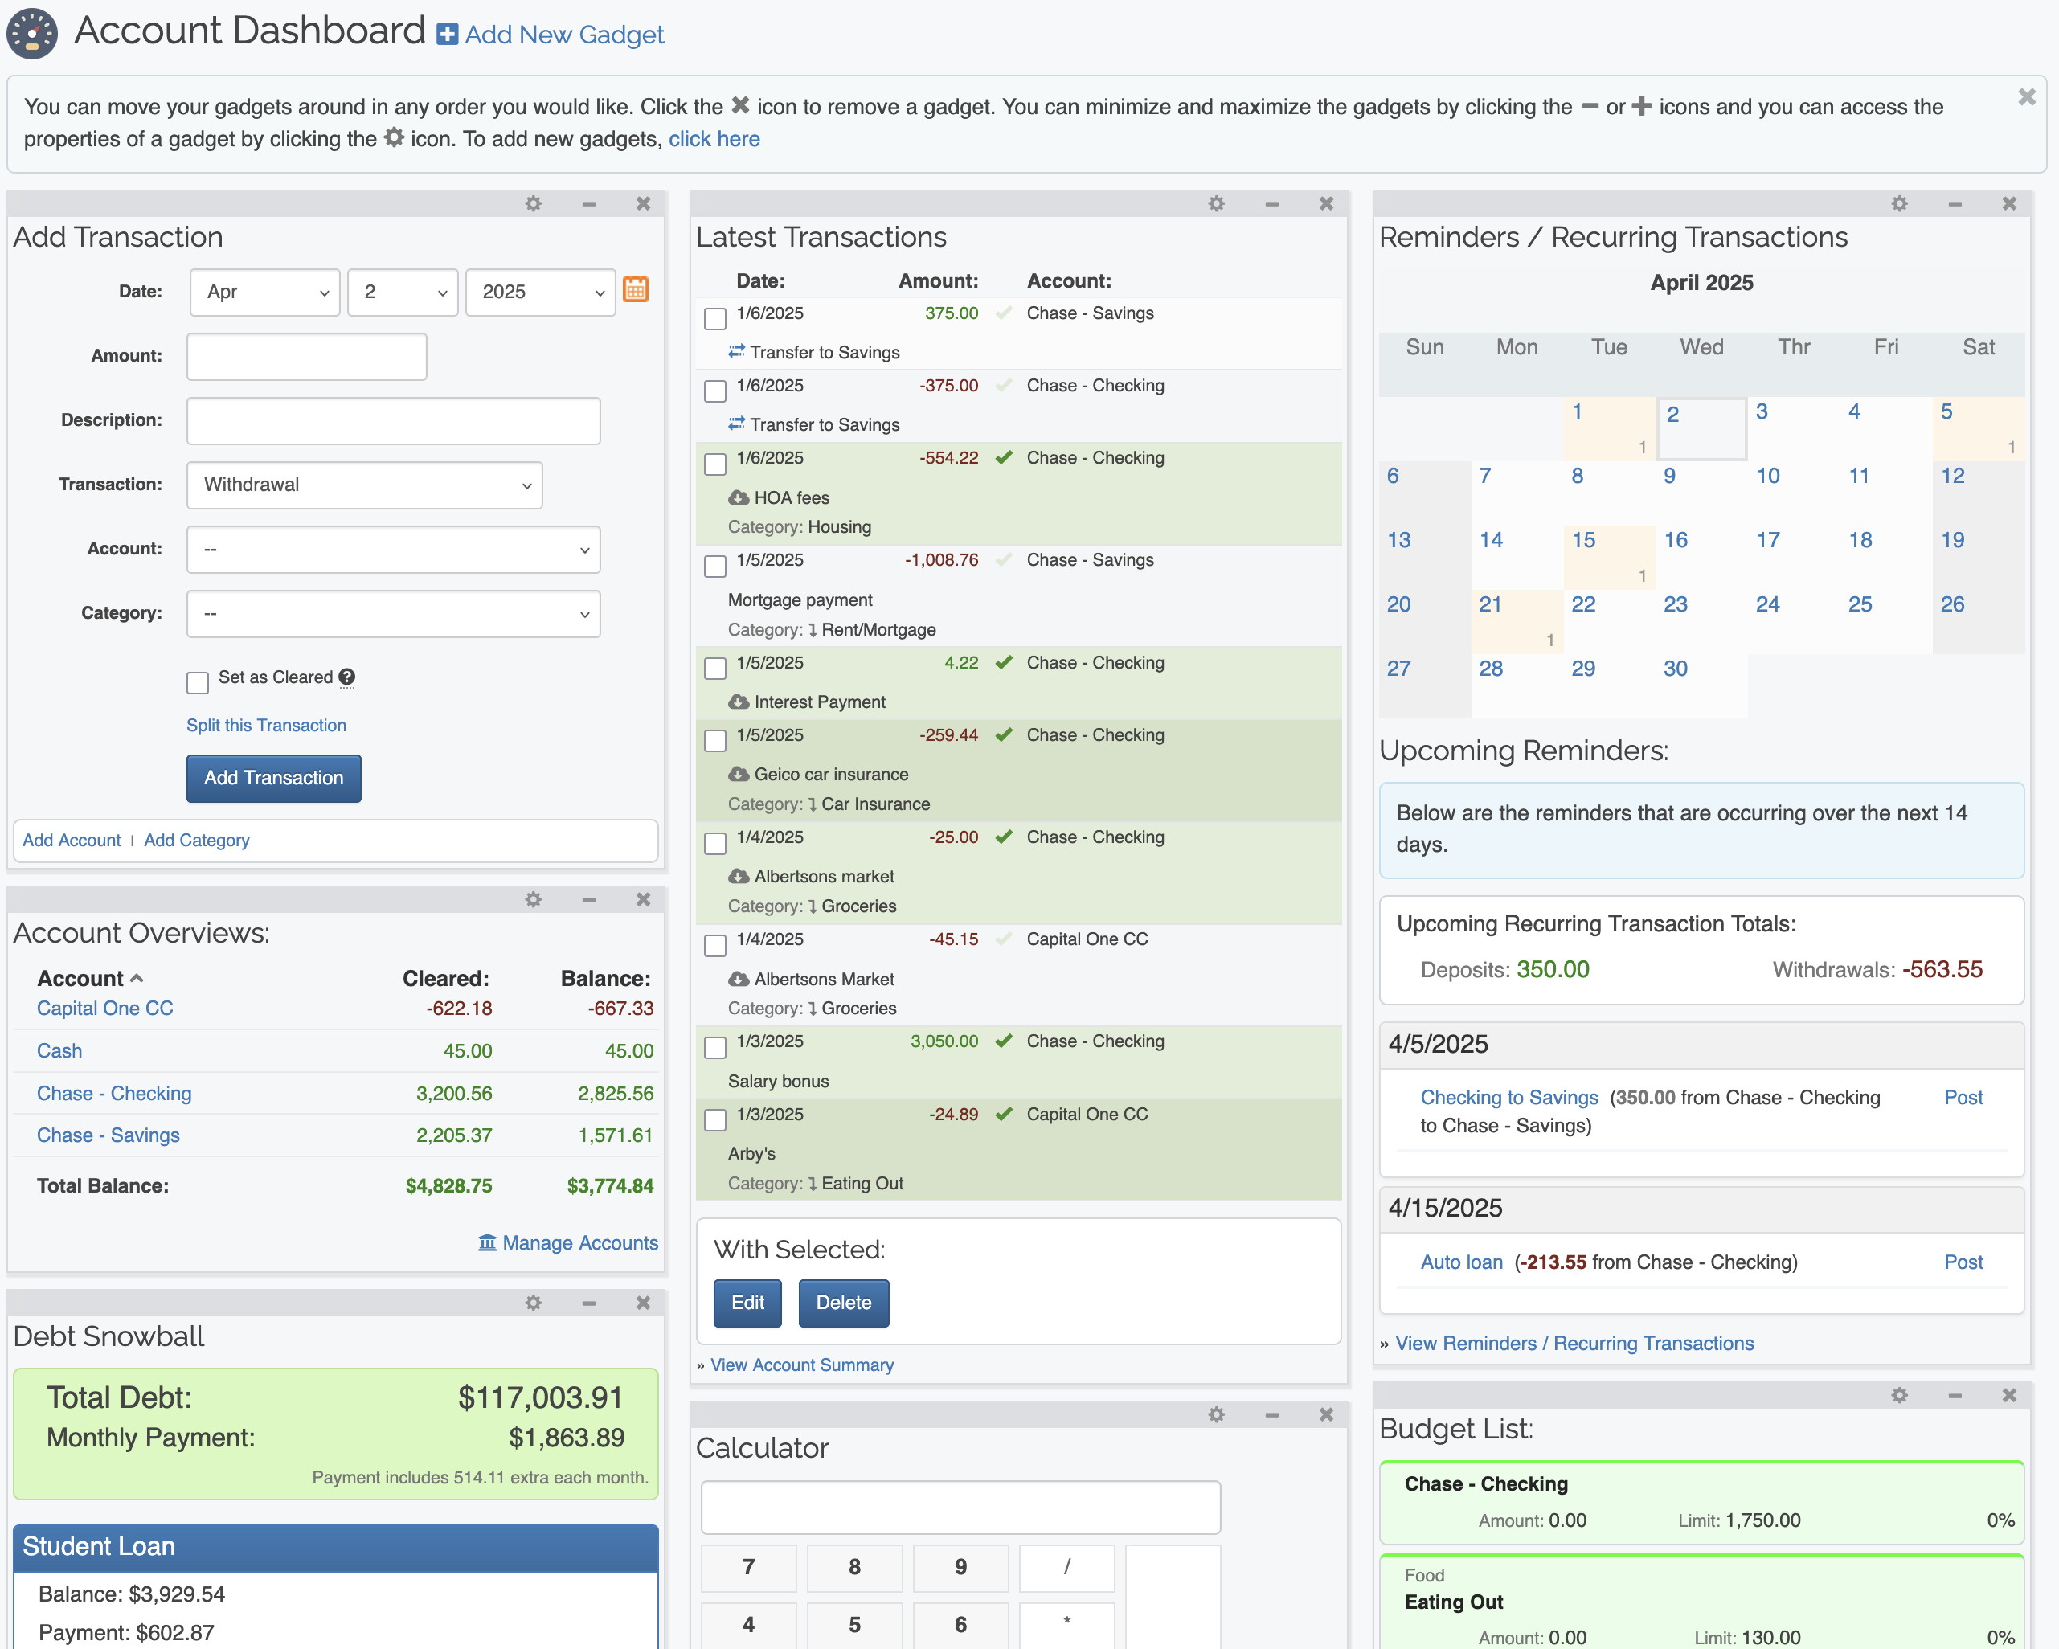Expand the Account dropdown in Add Transaction
This screenshot has height=1649, width=2059.
[392, 549]
